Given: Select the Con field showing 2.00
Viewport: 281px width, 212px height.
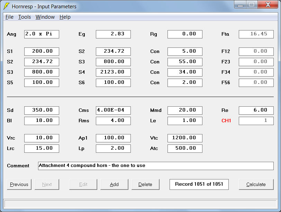Looking at the screenshot, I should (x=185, y=83).
